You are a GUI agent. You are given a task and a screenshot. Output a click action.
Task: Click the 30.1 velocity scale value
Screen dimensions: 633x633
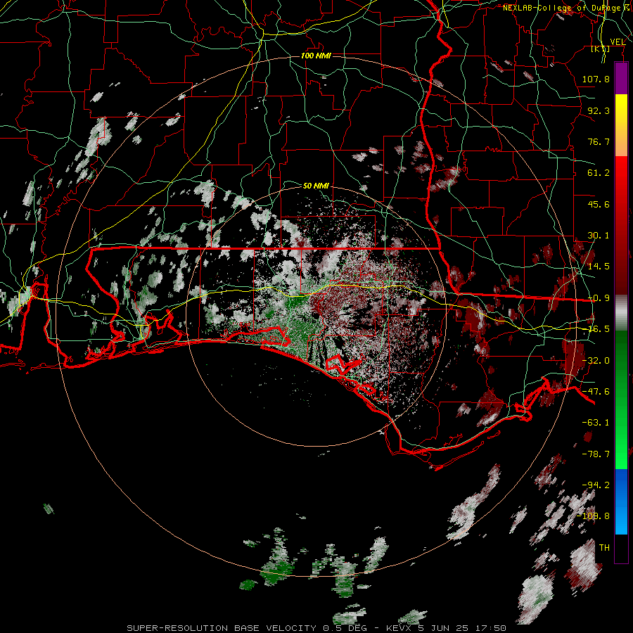(599, 236)
